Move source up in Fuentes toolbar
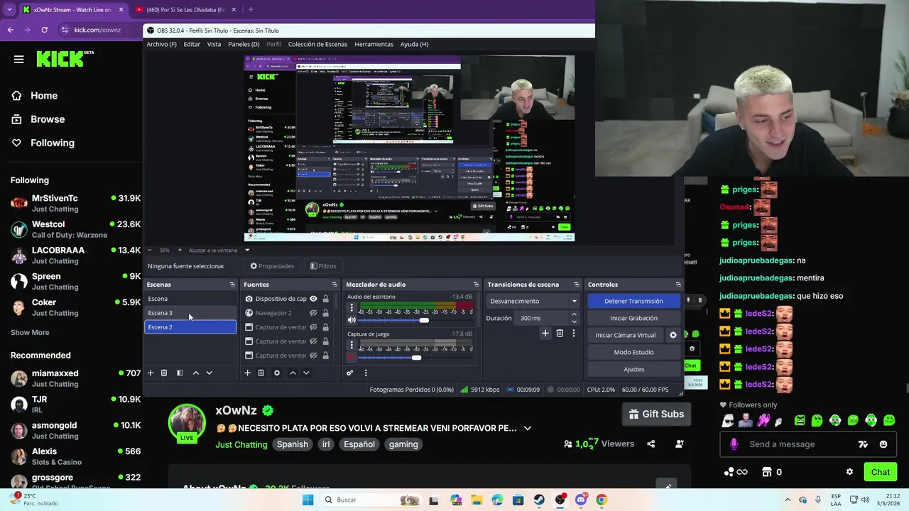 (x=293, y=373)
